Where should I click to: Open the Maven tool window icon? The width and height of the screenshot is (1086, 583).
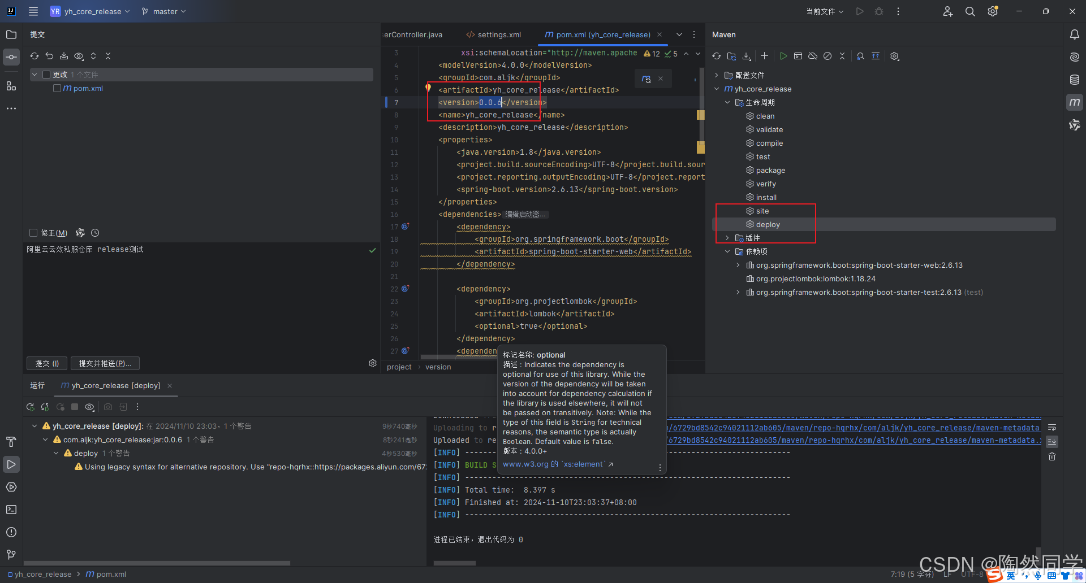pyautogui.click(x=1075, y=102)
